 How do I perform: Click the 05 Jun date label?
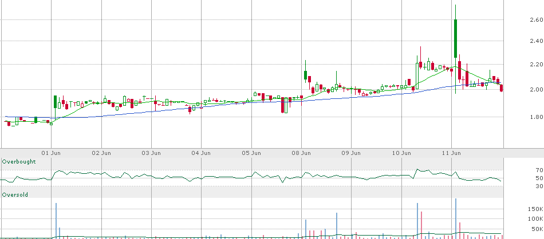(x=251, y=153)
